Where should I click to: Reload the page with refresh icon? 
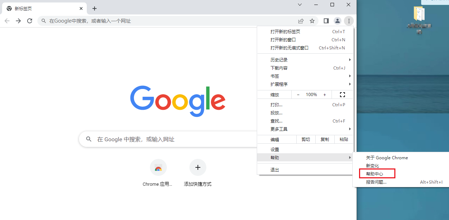click(30, 21)
